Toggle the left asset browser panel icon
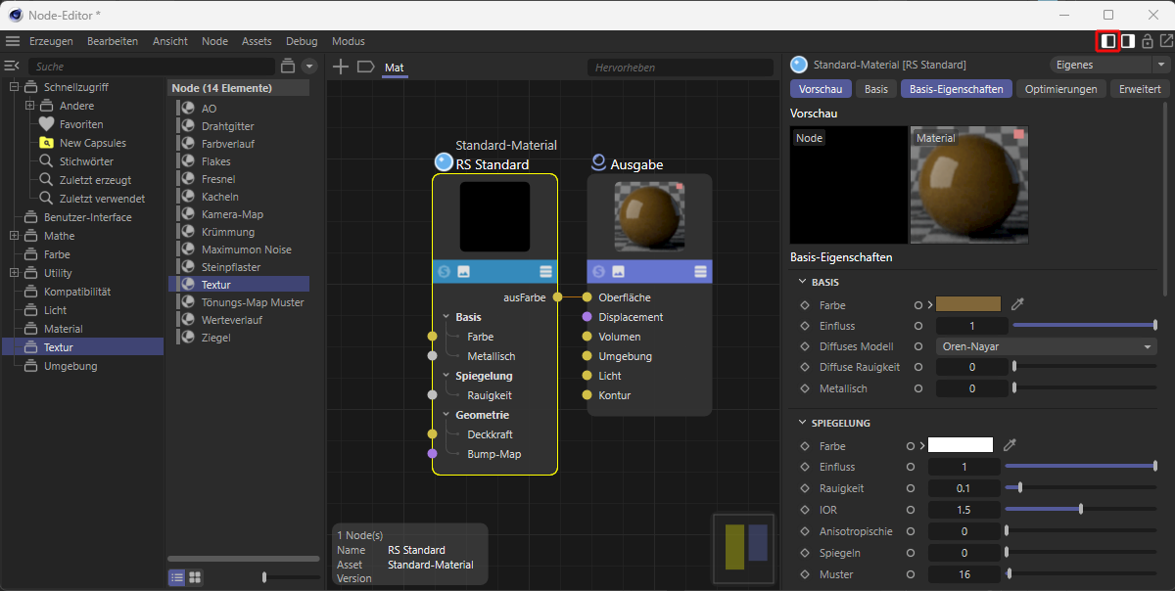The height and width of the screenshot is (591, 1175). pos(1107,41)
